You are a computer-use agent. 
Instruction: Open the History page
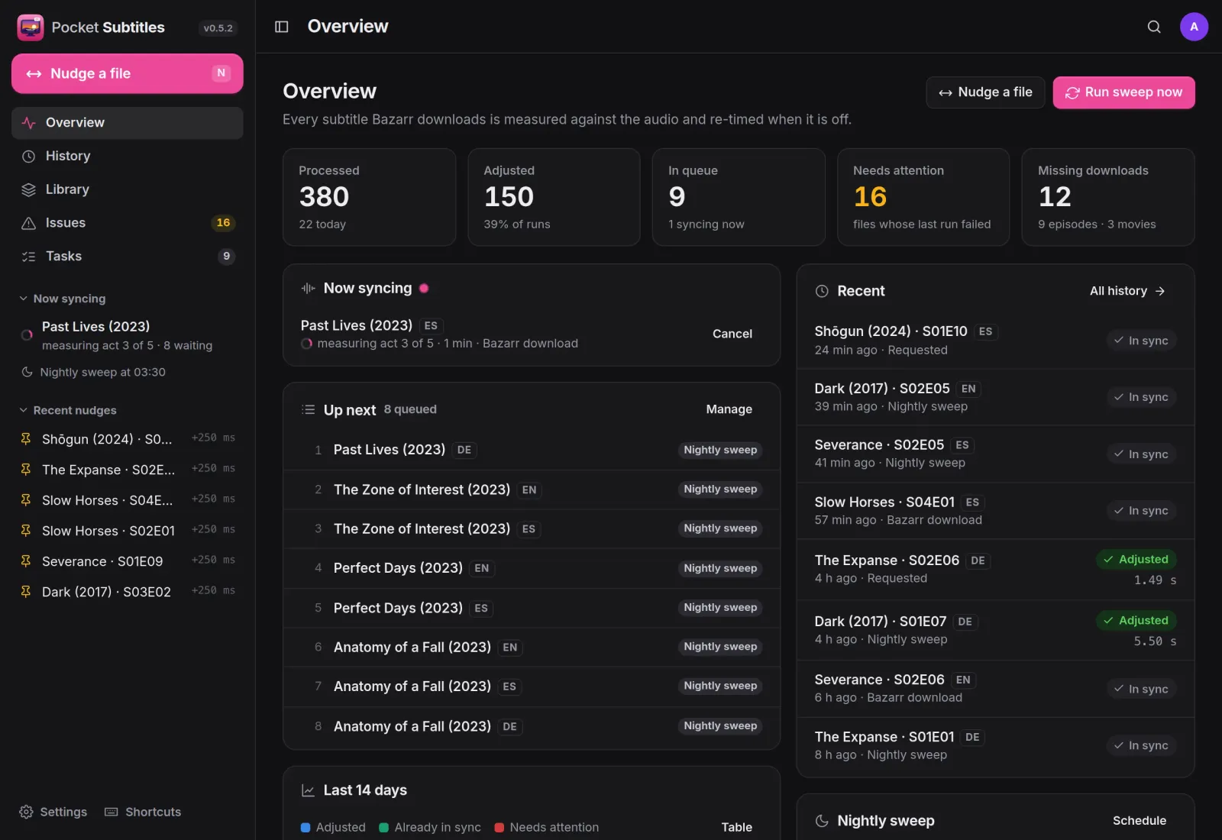click(x=128, y=156)
